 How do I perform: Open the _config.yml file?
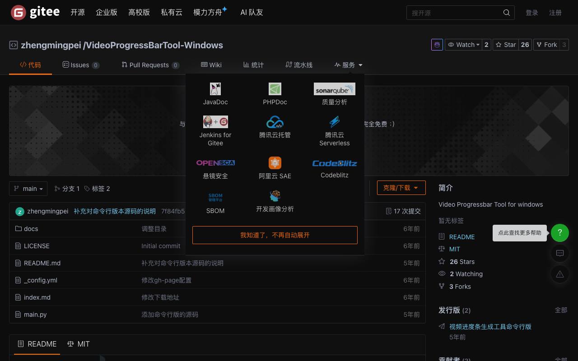point(41,280)
